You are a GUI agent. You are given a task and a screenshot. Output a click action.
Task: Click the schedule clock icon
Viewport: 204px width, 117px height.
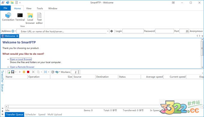tap(52, 72)
